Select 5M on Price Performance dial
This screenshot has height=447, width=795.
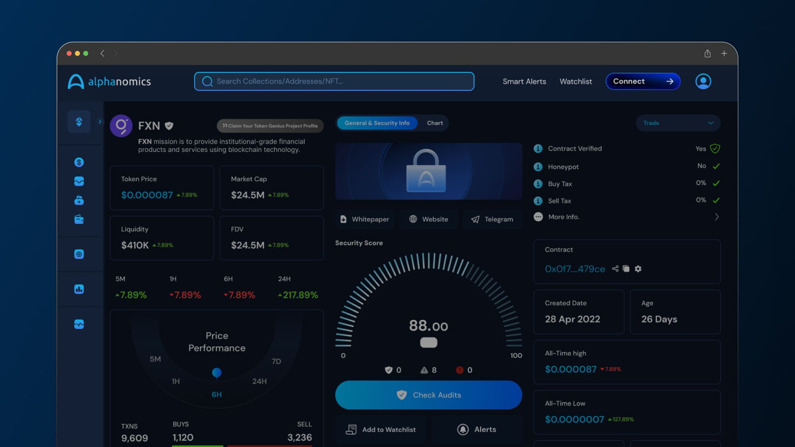point(155,359)
